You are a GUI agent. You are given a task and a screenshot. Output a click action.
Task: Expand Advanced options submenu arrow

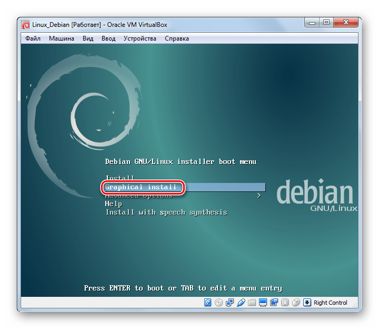(258, 196)
